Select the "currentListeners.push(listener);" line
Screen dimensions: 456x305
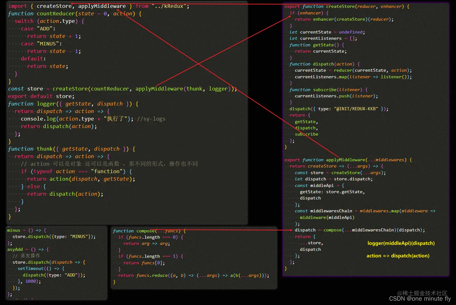click(x=336, y=96)
